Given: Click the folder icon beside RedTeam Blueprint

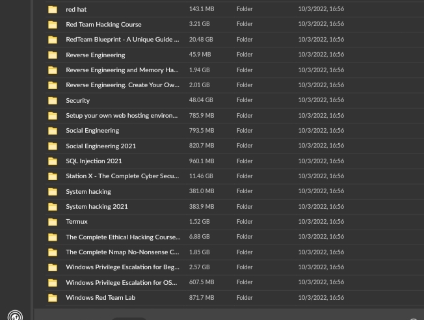Looking at the screenshot, I should click(x=53, y=40).
